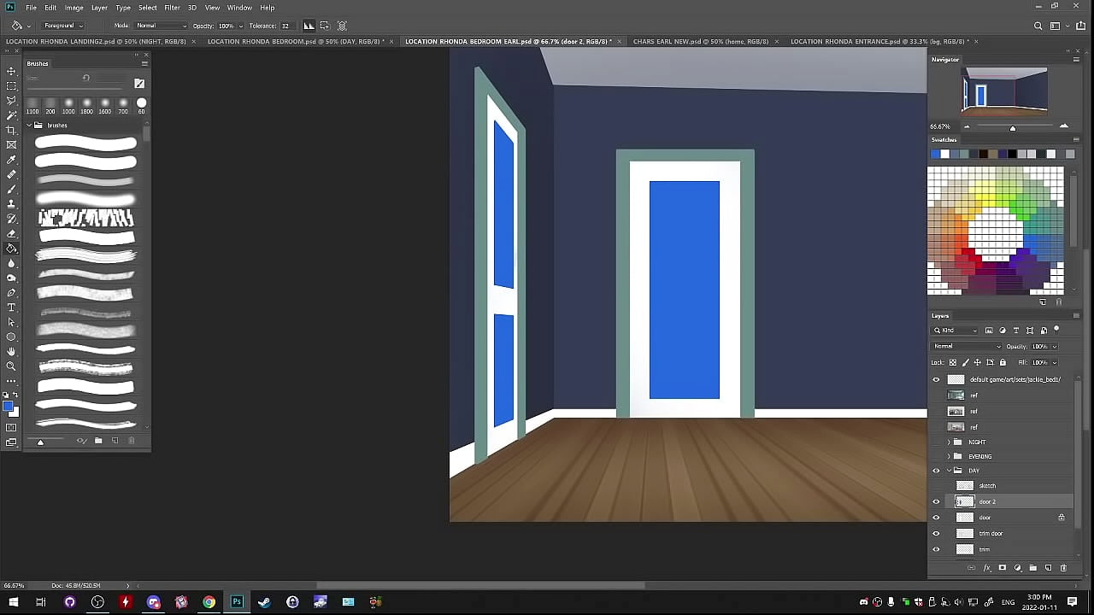Hide the door 2 layer
This screenshot has width=1094, height=615.
[x=936, y=502]
